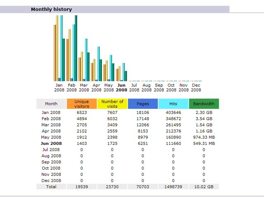Click bandwidth value 974.33 MB
264x198 pixels.
(x=204, y=137)
